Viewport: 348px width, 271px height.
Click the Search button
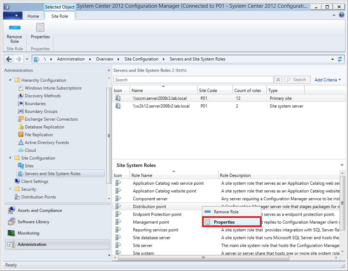pos(297,80)
